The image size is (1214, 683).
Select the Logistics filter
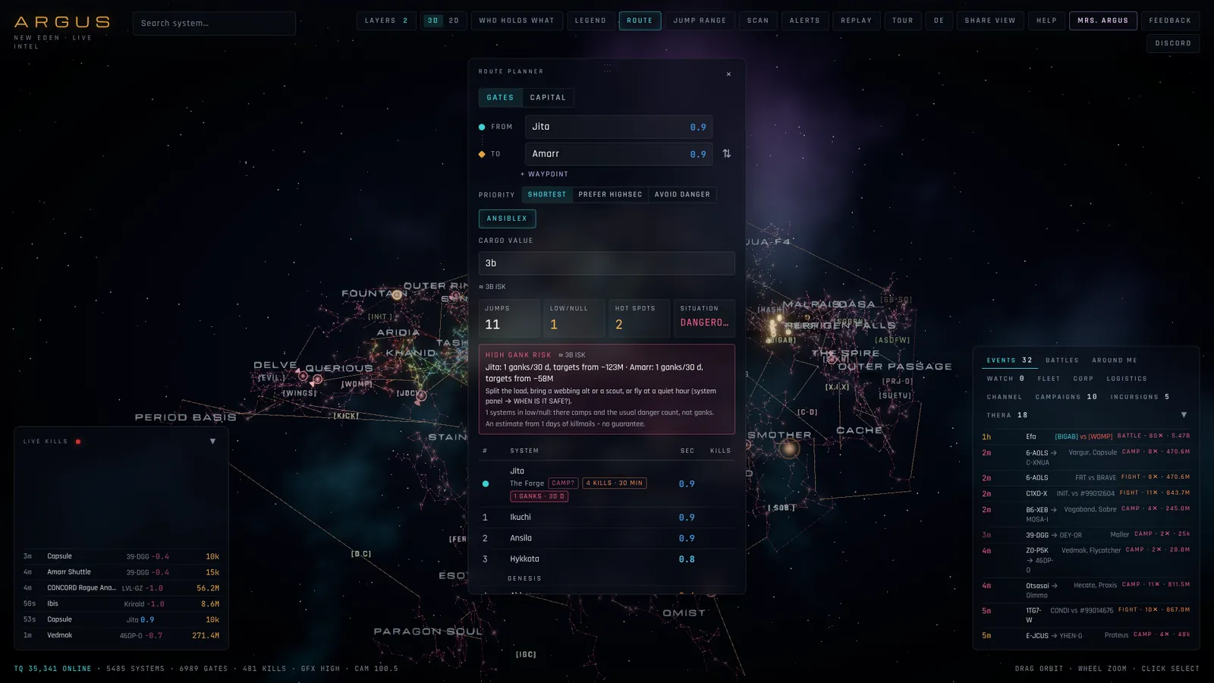[1127, 379]
